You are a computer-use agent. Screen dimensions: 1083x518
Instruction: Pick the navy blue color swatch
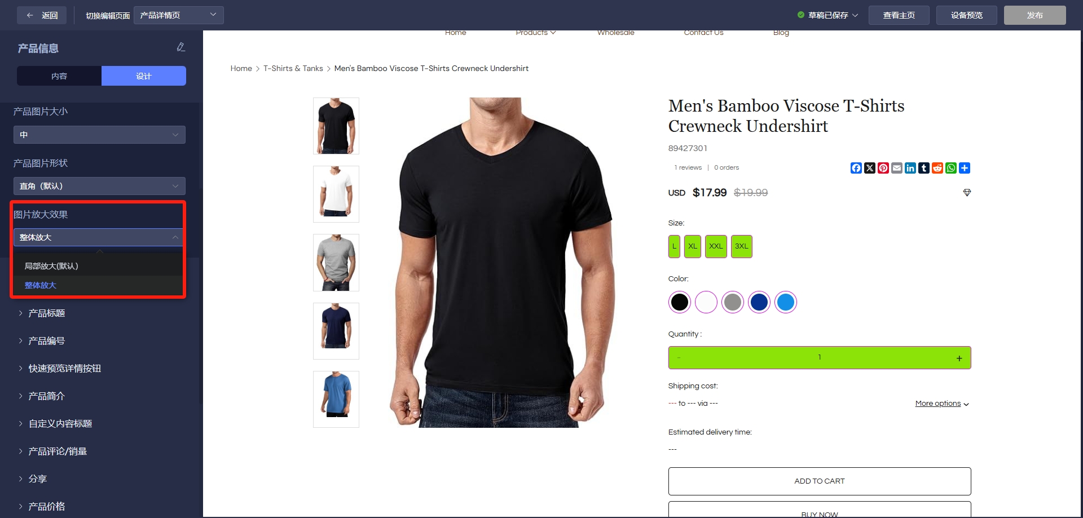759,302
